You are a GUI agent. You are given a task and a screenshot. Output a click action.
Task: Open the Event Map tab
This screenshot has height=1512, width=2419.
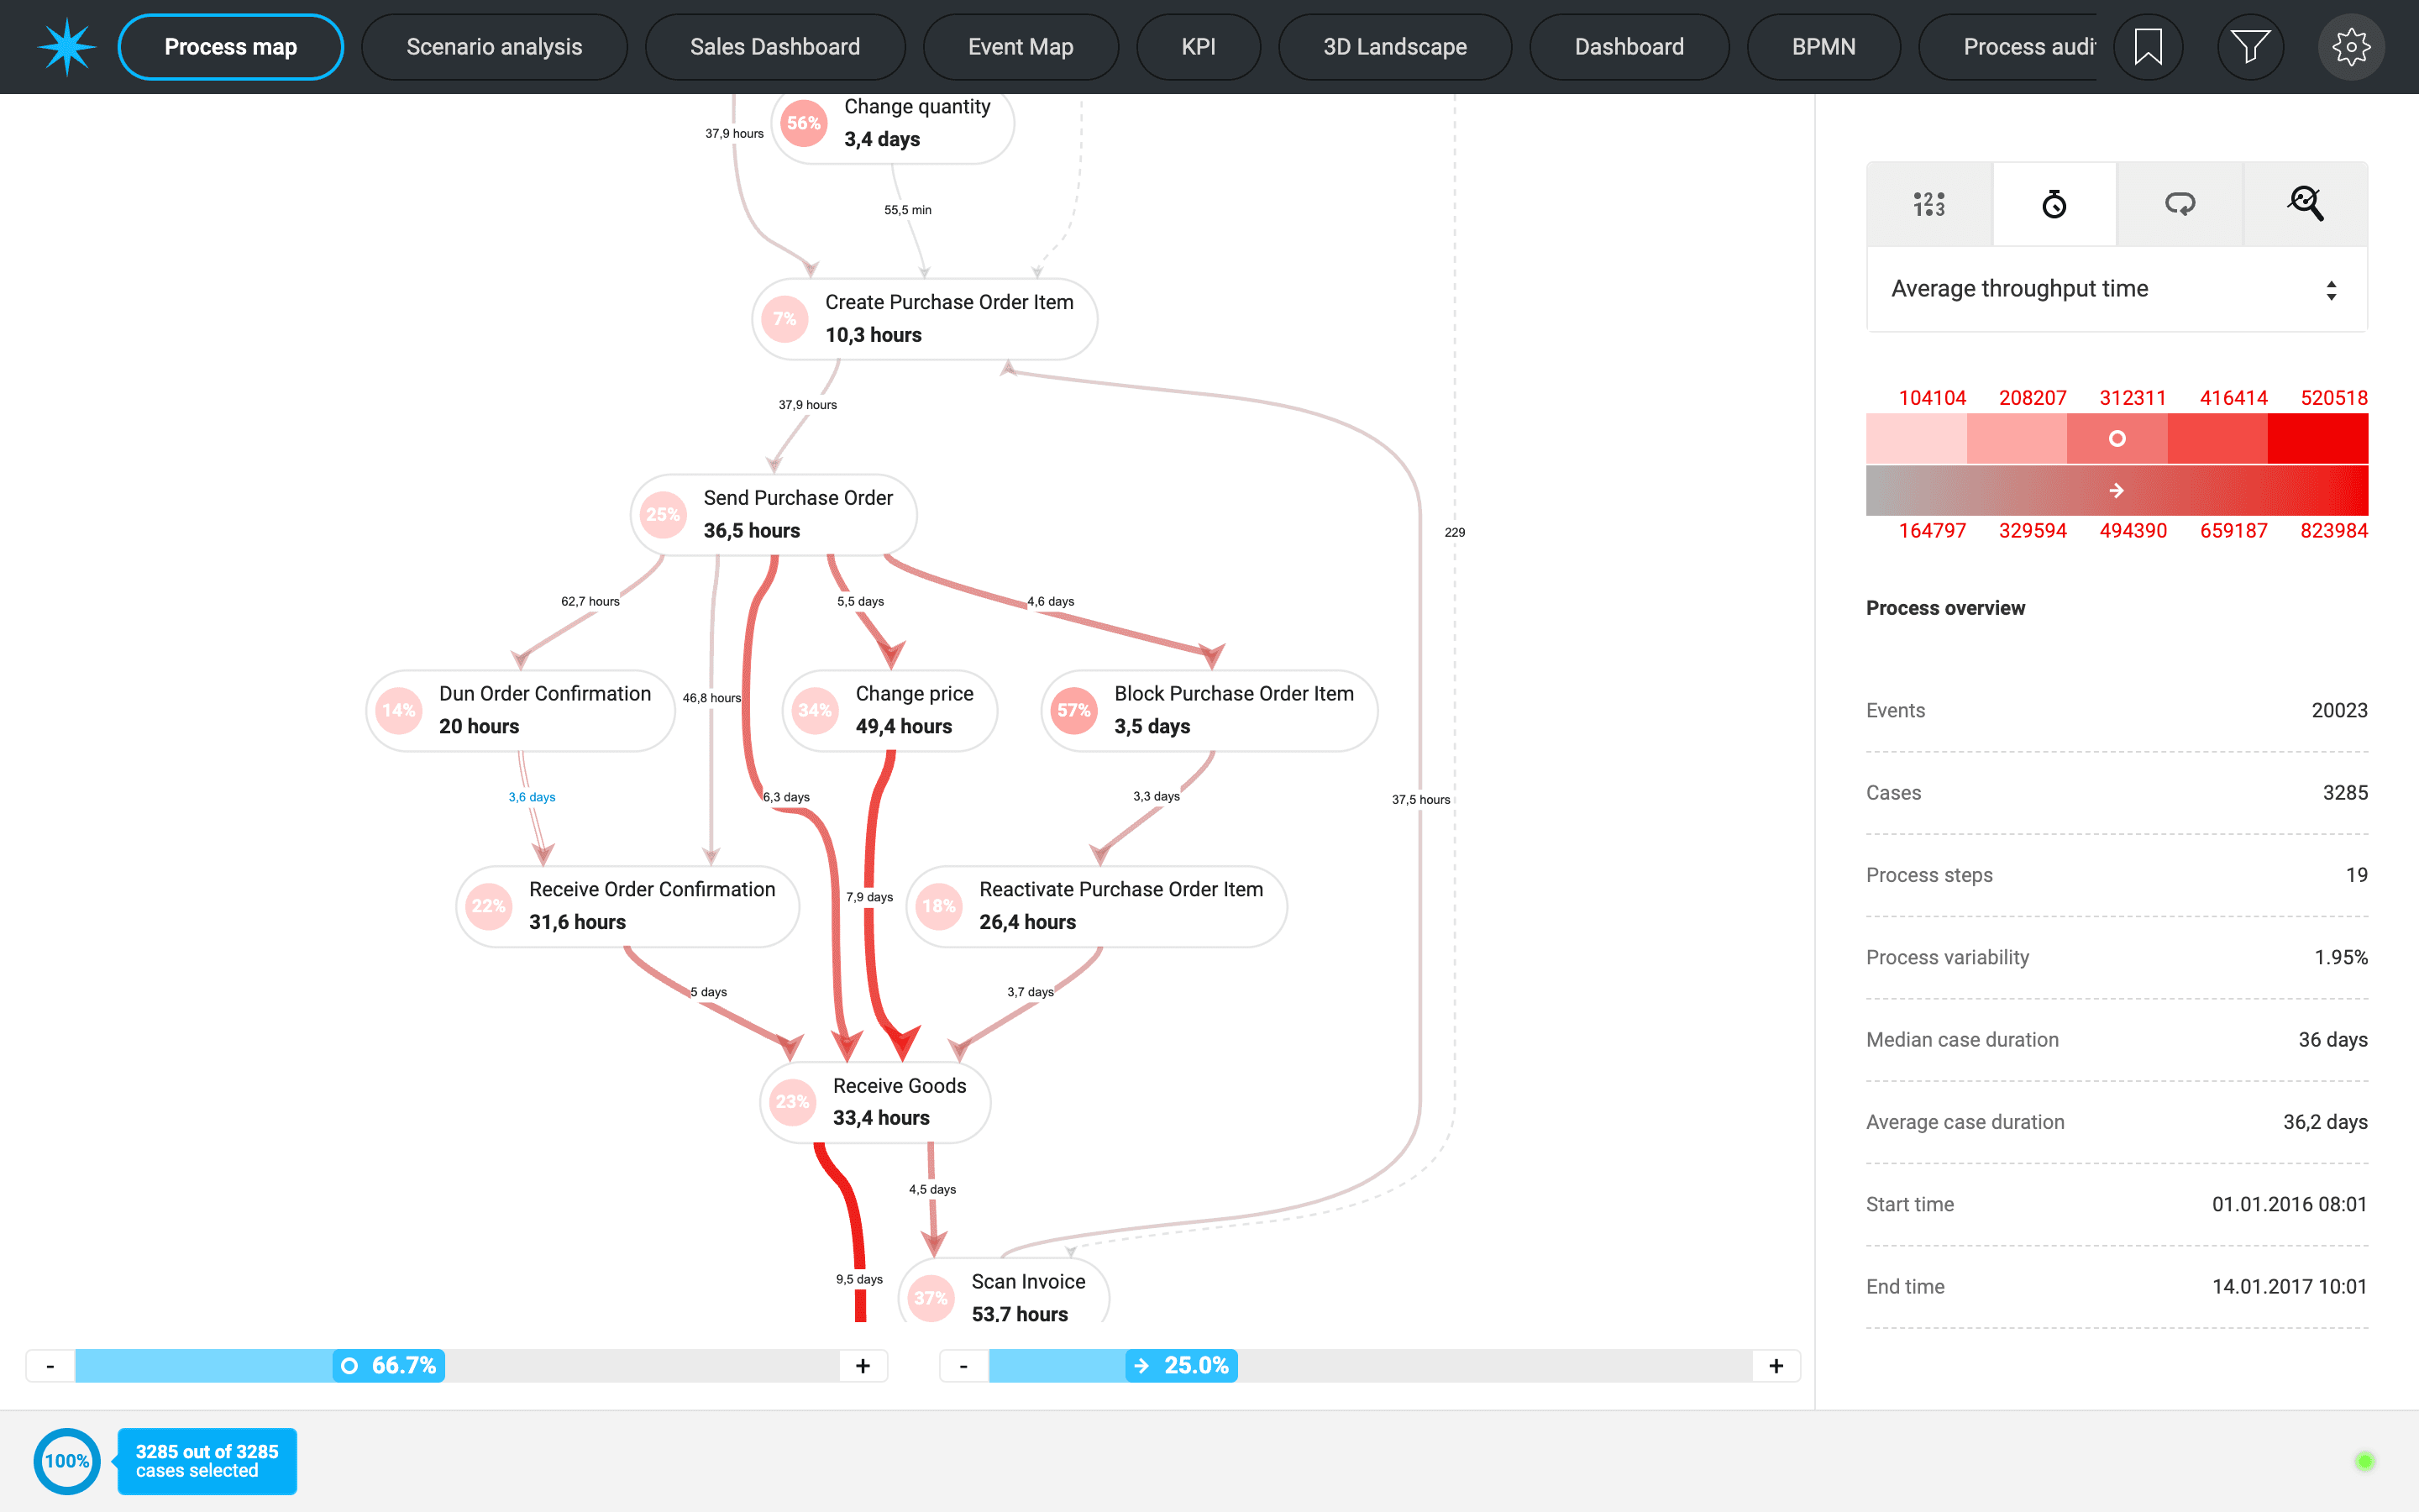coord(1020,47)
